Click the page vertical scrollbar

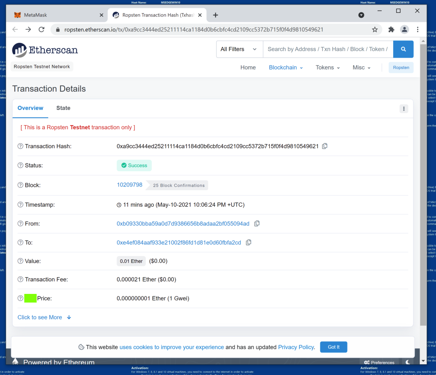pos(423,185)
